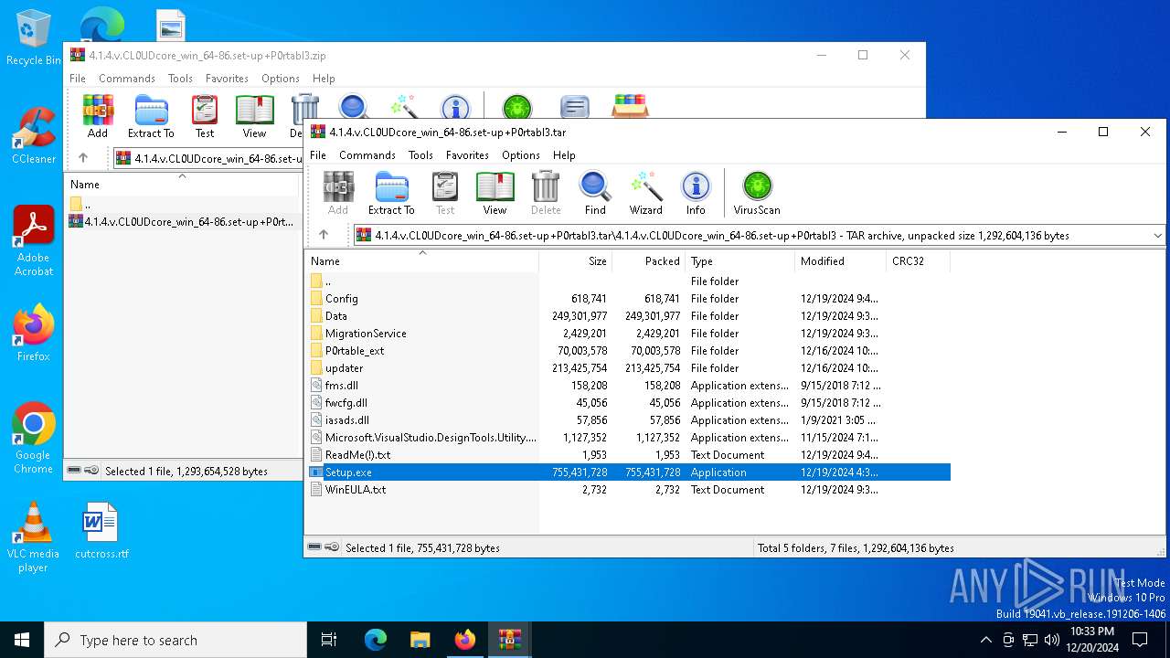Sort by CRC32 column in the tar window
Viewport: 1170px width, 658px height.
tap(919, 261)
